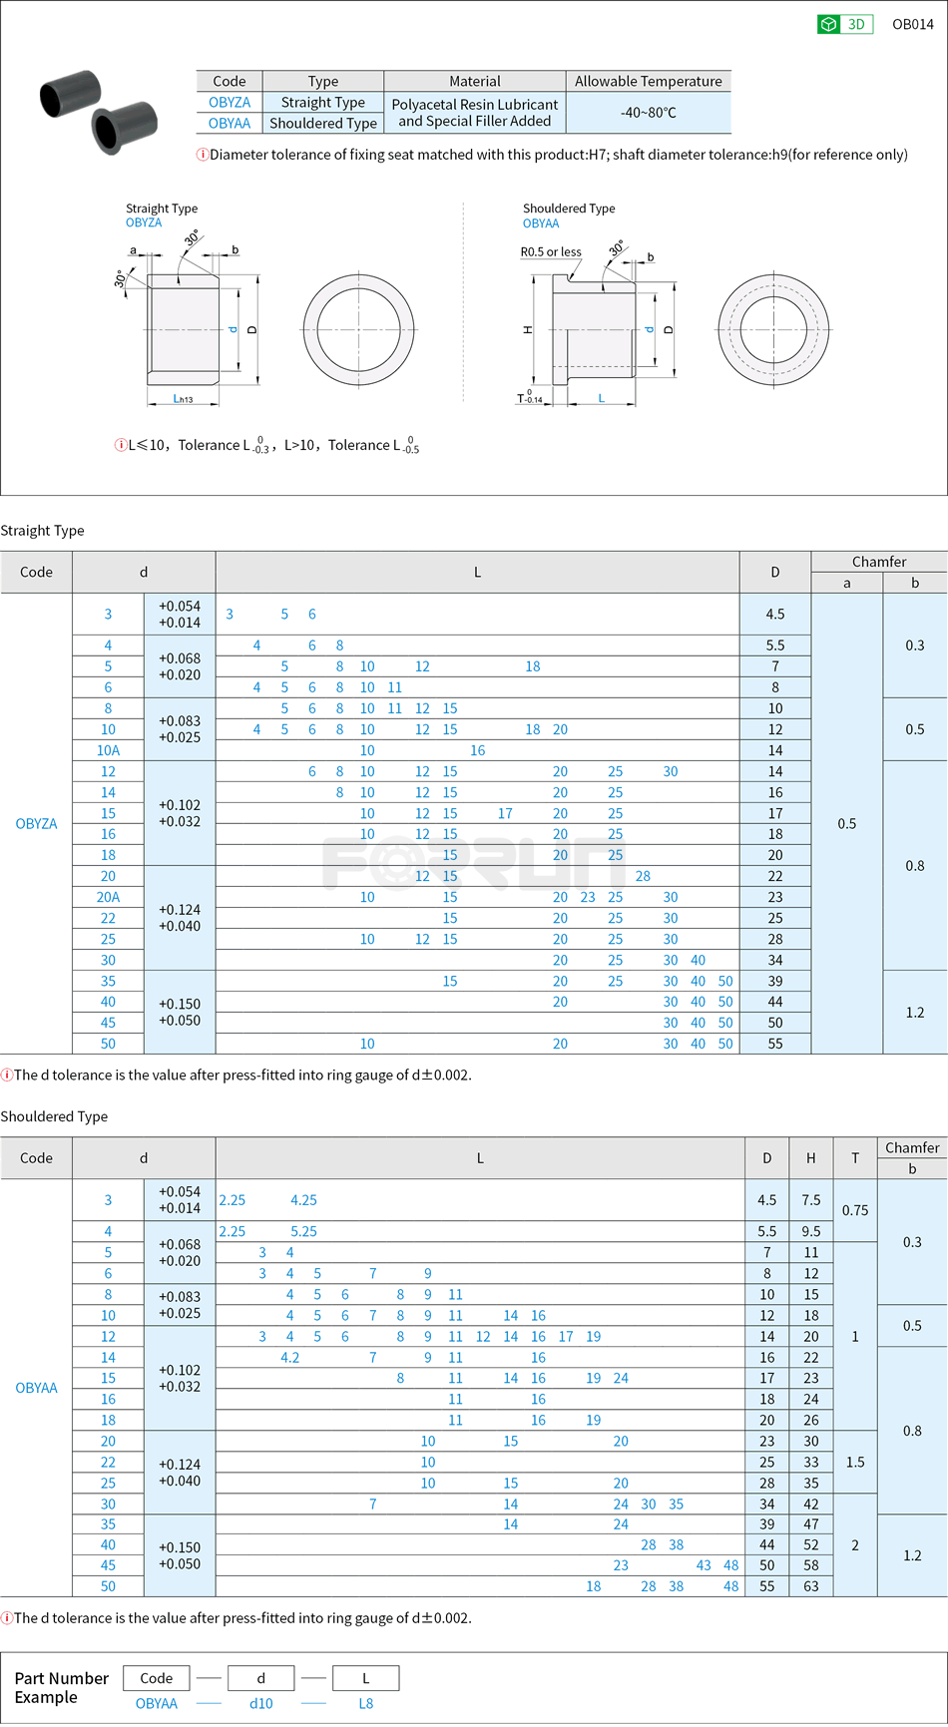Click the D value 4.5 in the Straight Type table
Screen dimensions: 948x1727
[775, 614]
